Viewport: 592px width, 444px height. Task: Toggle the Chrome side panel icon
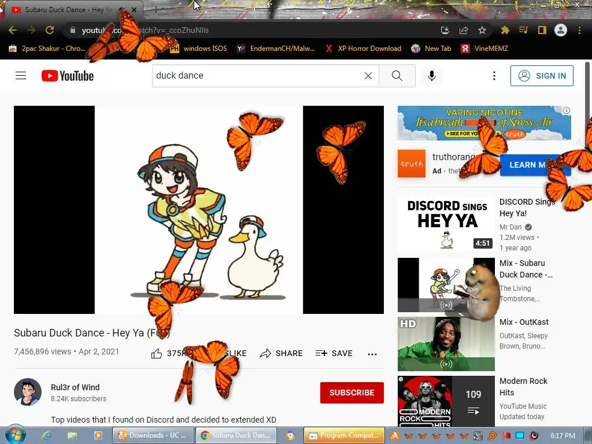tap(542, 30)
